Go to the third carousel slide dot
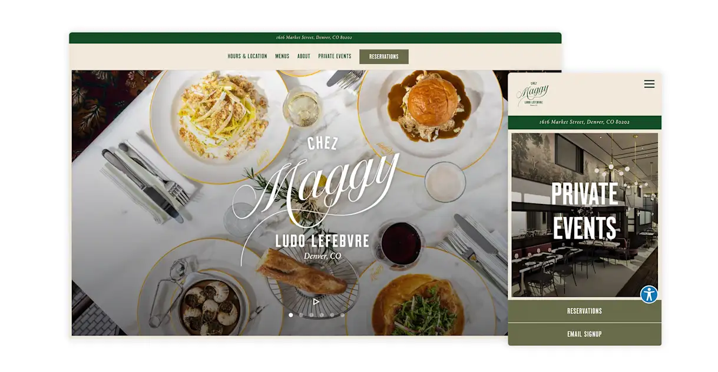Viewport: 718px width, 372px height. (x=312, y=315)
